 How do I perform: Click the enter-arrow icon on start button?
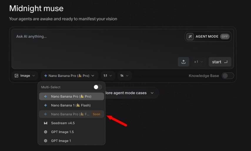[226, 62]
